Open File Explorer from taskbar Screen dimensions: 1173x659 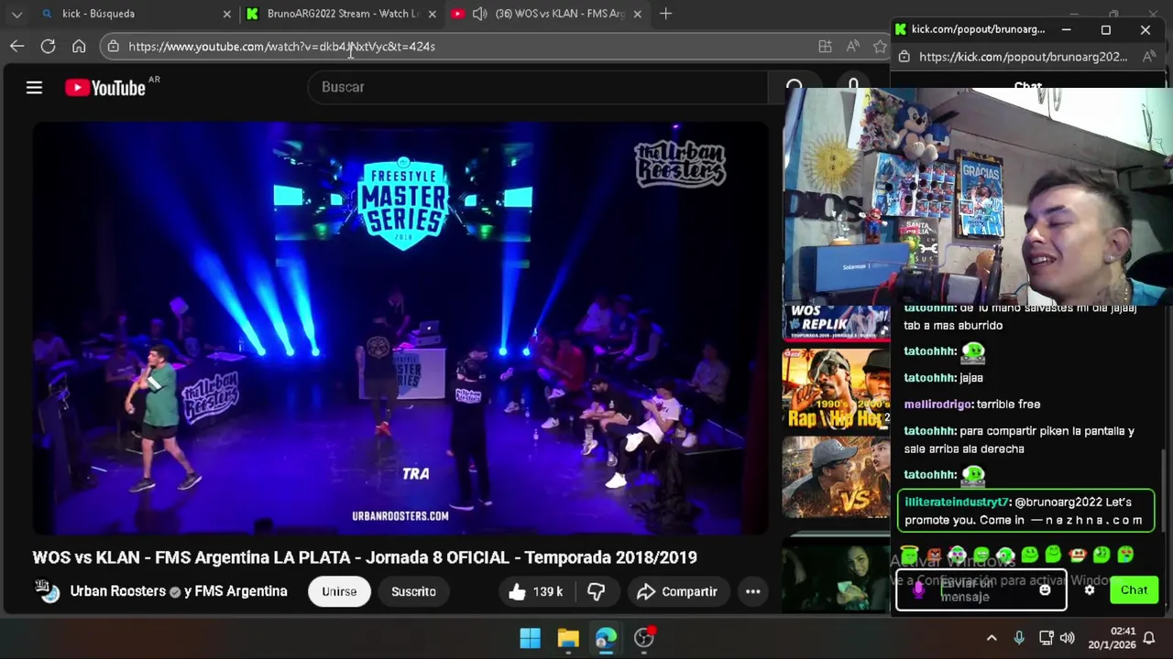[568, 638]
